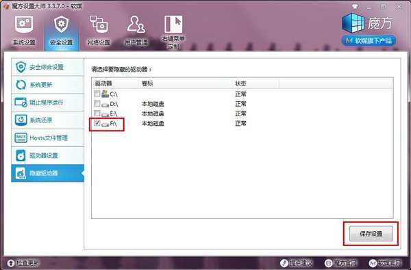Click the 系统还原 icon in sidebar
Screen dimensions: 411x270
21,120
